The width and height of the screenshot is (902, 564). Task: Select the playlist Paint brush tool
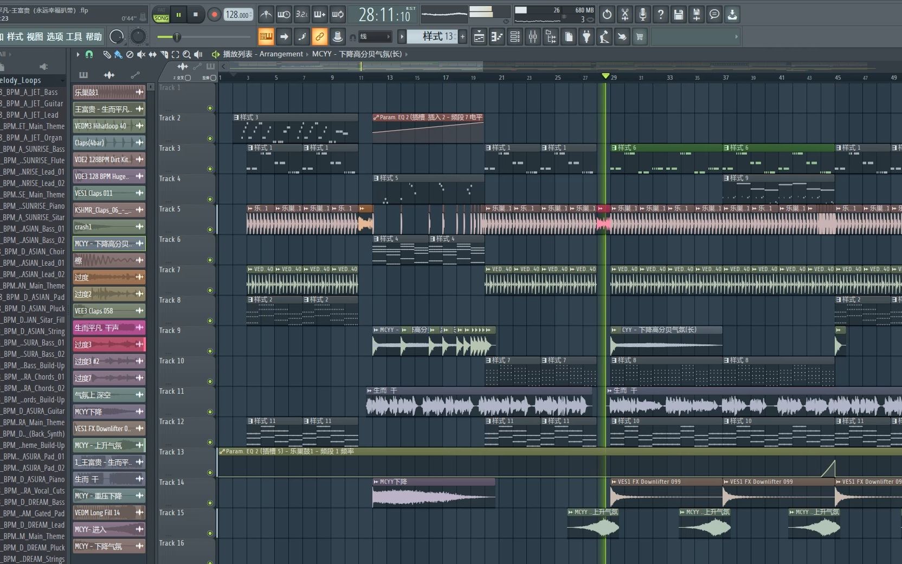(x=118, y=54)
